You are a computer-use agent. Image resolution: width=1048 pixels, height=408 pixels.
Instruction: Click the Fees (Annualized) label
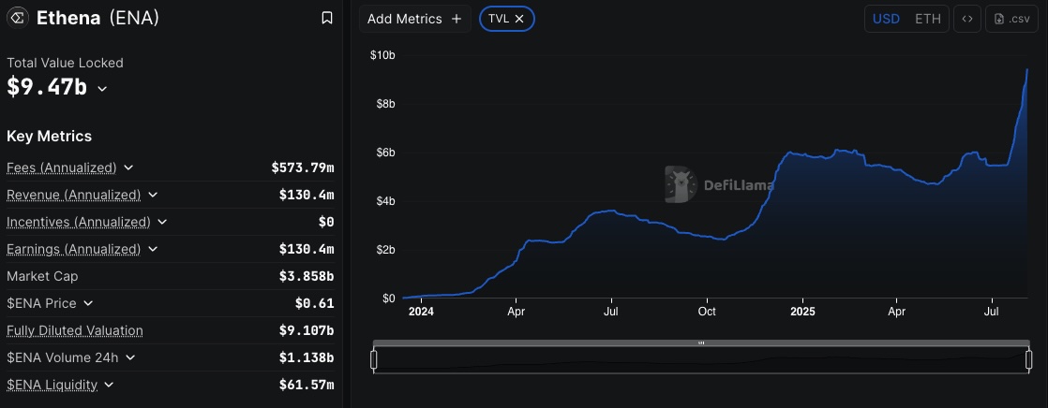[62, 168]
